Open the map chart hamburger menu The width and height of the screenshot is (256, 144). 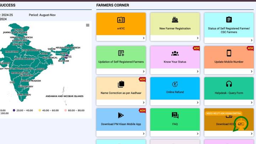88,25
